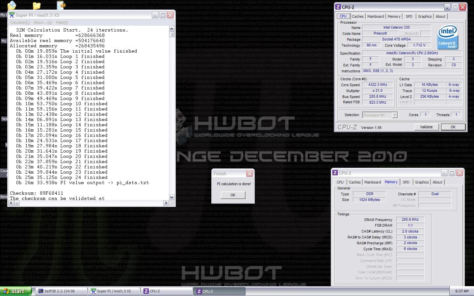Select Caches tab in bottom CPU-Z window
This screenshot has height=296, width=474.
(355, 182)
